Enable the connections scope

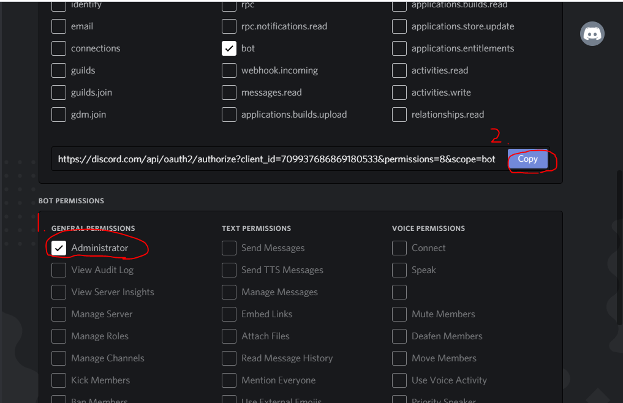pyautogui.click(x=59, y=48)
